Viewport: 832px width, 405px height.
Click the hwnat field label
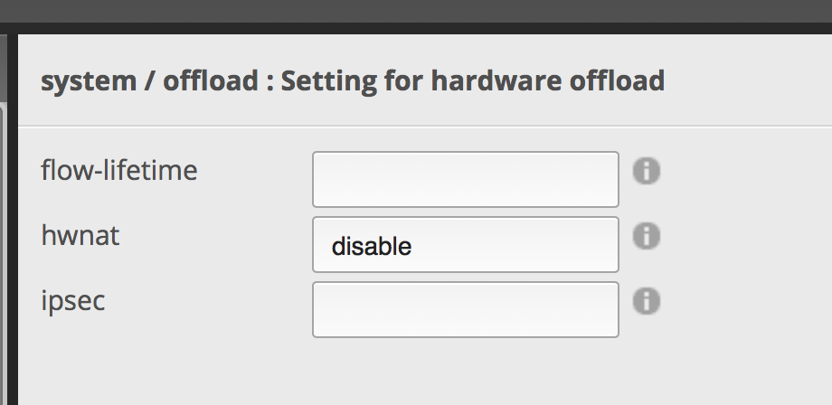80,235
